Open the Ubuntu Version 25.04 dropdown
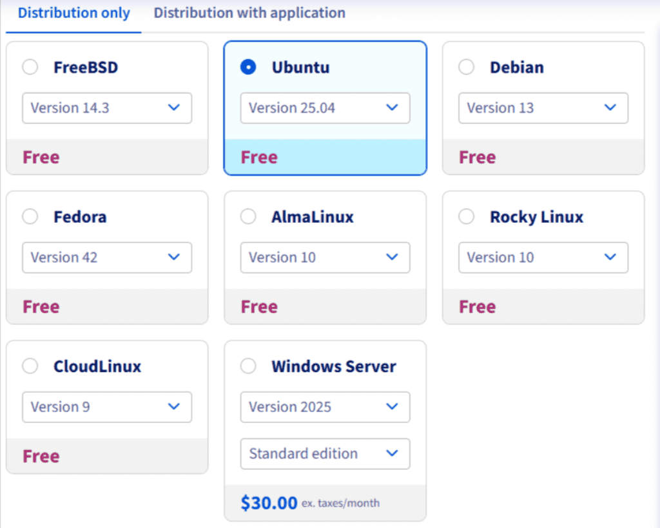660x528 pixels. pos(325,108)
